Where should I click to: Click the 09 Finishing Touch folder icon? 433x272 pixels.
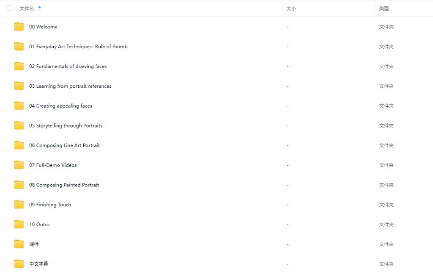coord(19,205)
